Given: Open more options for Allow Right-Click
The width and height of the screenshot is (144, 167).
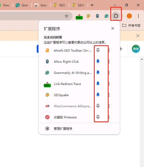Looking at the screenshot, I should click(x=109, y=61).
